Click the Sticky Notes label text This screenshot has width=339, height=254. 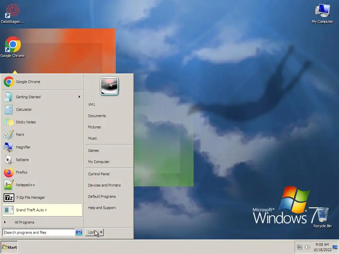26,122
